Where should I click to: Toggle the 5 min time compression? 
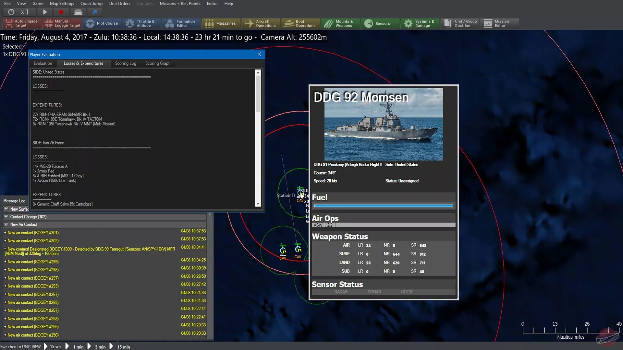pos(100,346)
